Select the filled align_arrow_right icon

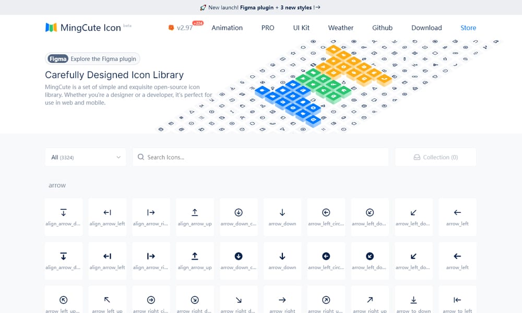click(x=151, y=261)
